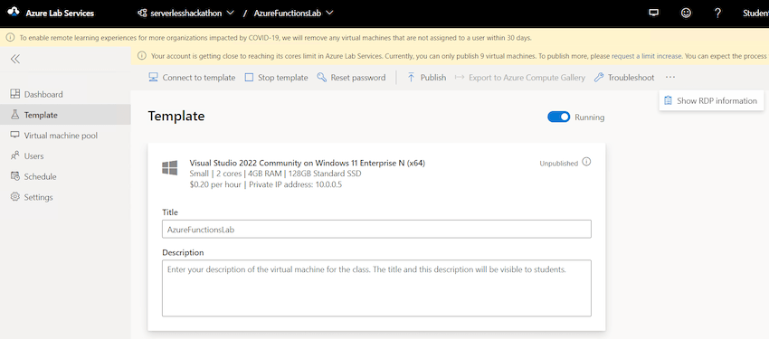The image size is (769, 339).
Task: Click Stop template button
Action: click(x=276, y=78)
